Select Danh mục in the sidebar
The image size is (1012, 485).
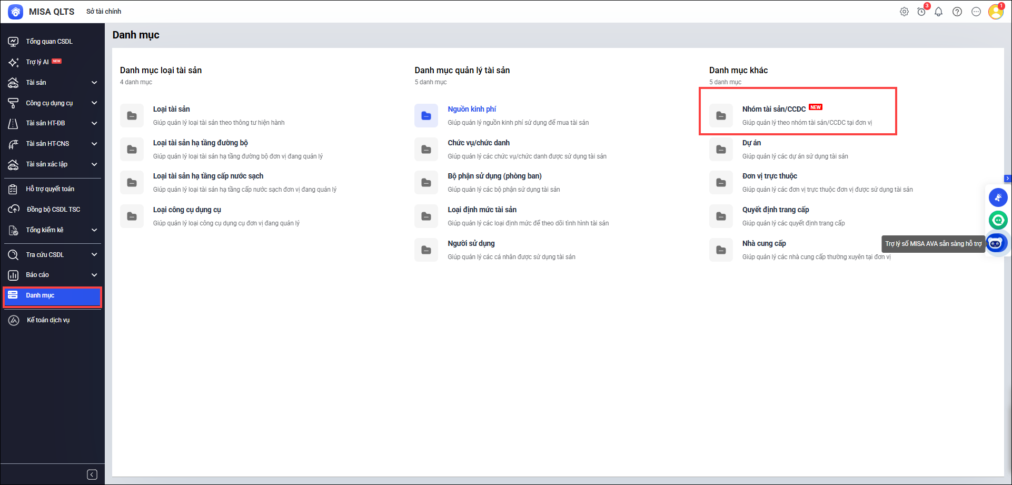click(x=41, y=295)
